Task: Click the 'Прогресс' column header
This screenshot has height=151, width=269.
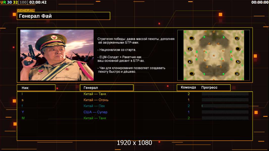Action: pos(209,88)
